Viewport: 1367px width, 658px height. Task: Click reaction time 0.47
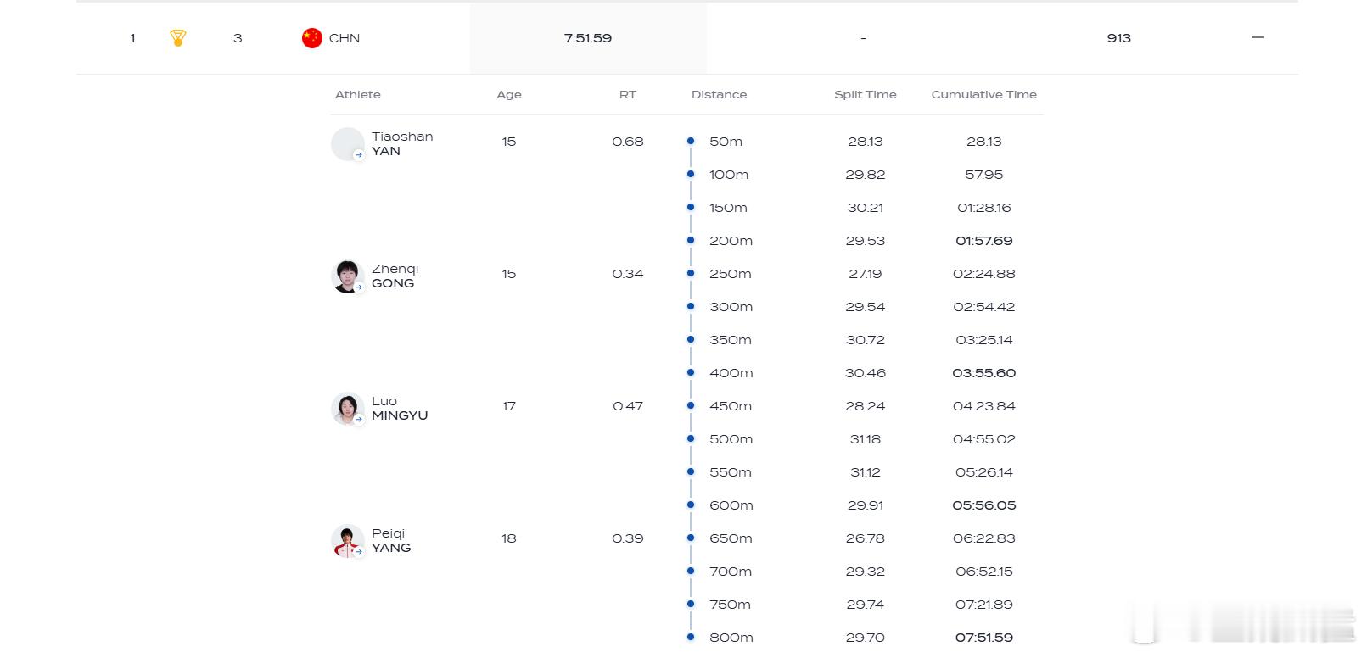(628, 406)
